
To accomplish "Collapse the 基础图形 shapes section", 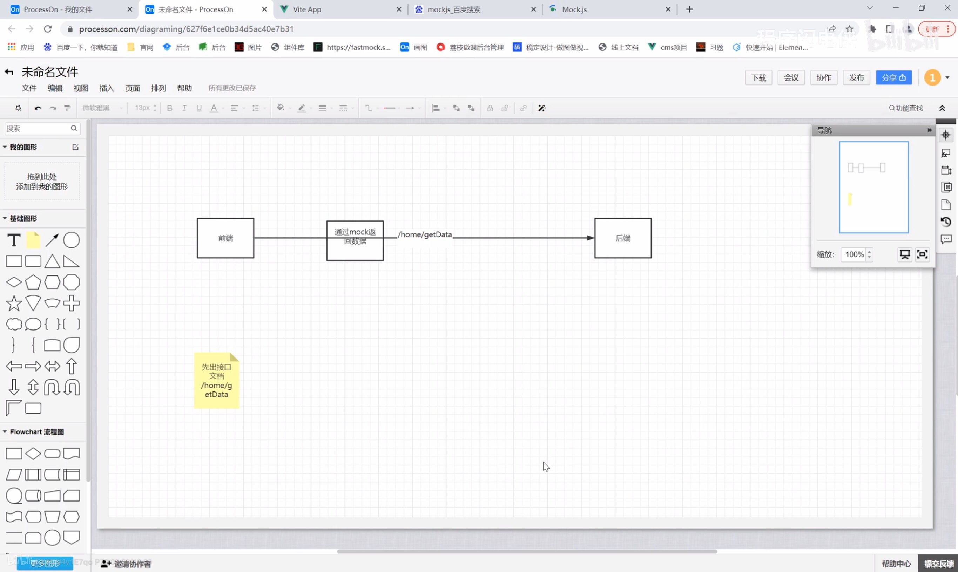I will coord(5,218).
